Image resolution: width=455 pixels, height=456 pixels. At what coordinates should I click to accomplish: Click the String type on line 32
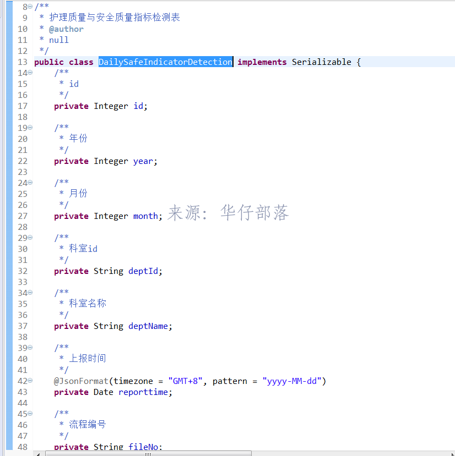tap(109, 271)
